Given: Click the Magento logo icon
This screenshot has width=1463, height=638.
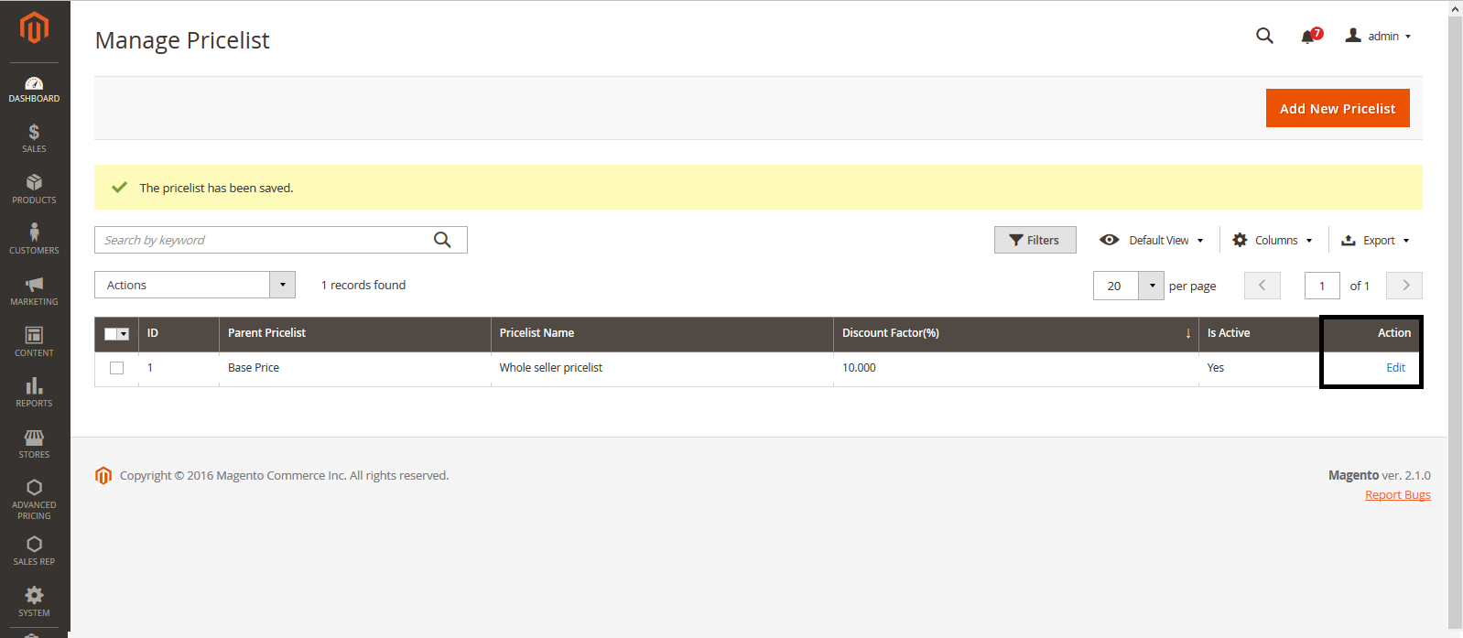Looking at the screenshot, I should [x=34, y=28].
